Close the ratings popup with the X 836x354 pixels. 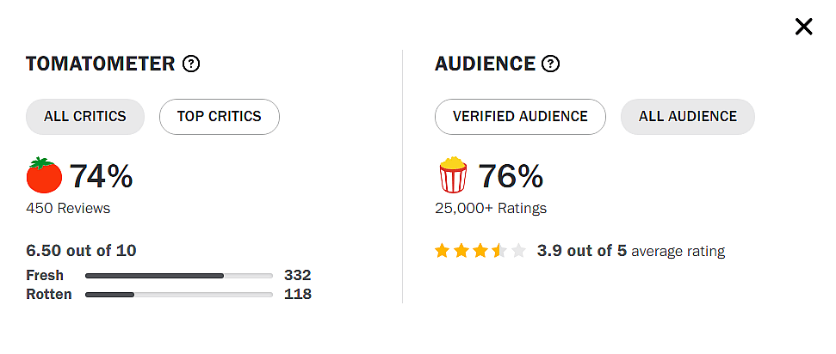[803, 27]
